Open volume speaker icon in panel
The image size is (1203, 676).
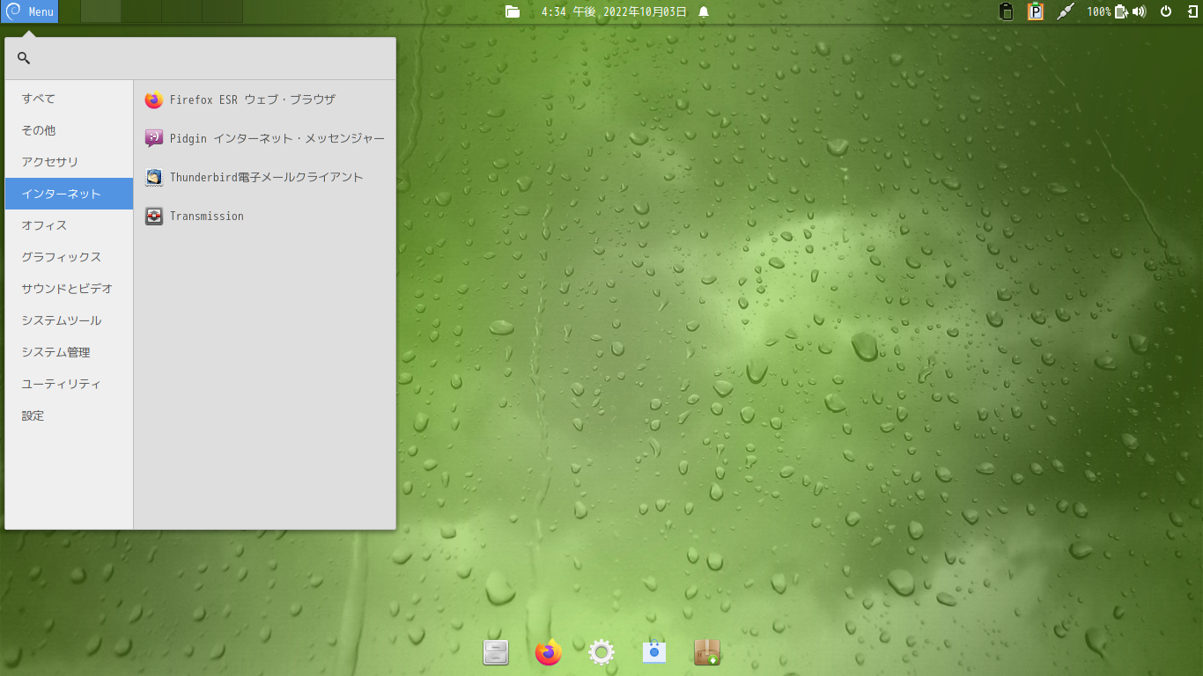click(x=1139, y=11)
